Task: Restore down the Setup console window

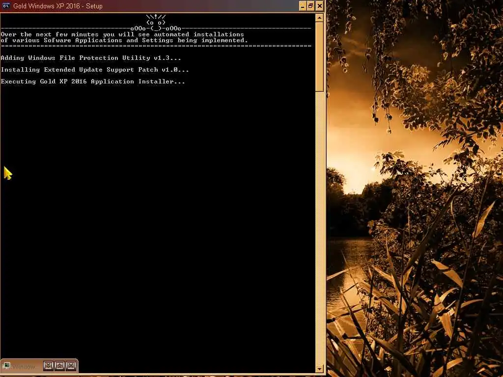Action: 311,6
